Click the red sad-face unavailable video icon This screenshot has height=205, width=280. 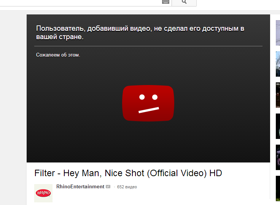[148, 103]
